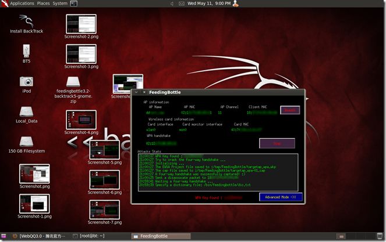This screenshot has width=386, height=242.
Task: Open the Applications menu
Action: [x=22, y=3]
